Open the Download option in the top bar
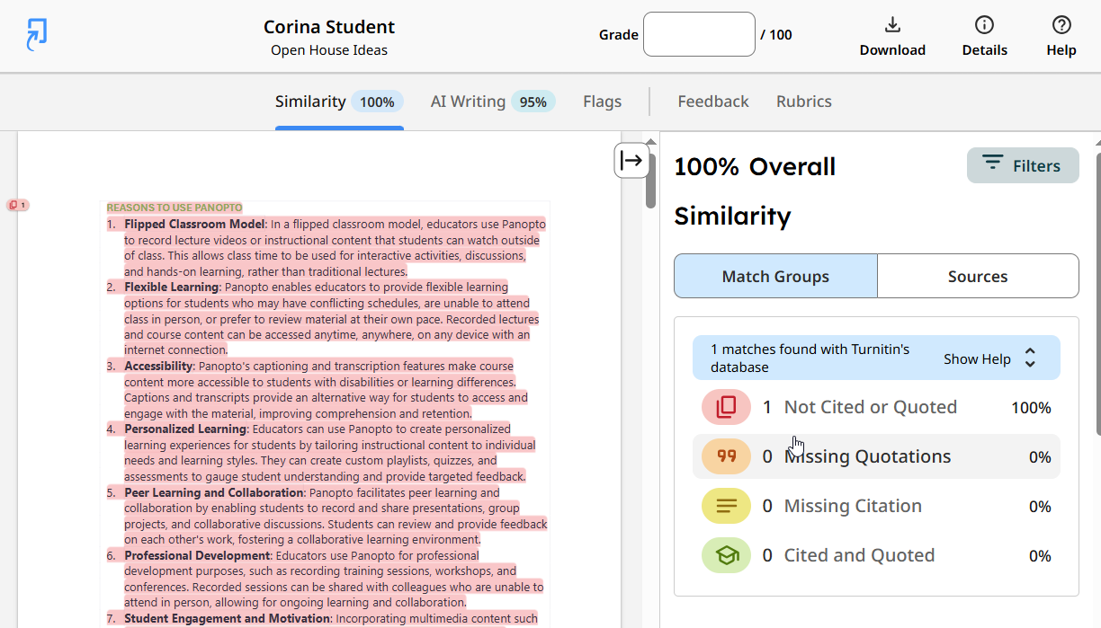The height and width of the screenshot is (628, 1101). 891,34
